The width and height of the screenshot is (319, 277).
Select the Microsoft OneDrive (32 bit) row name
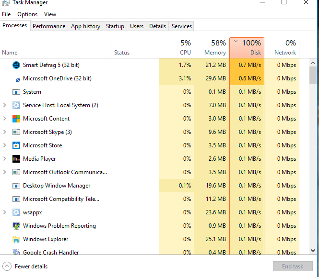coord(57,78)
